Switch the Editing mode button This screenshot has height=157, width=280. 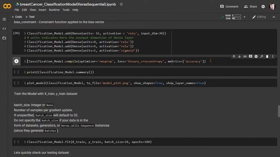(x=259, y=17)
